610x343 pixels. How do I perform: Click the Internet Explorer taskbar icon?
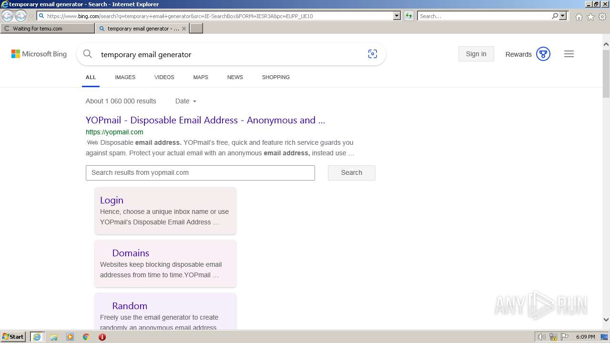coord(37,337)
